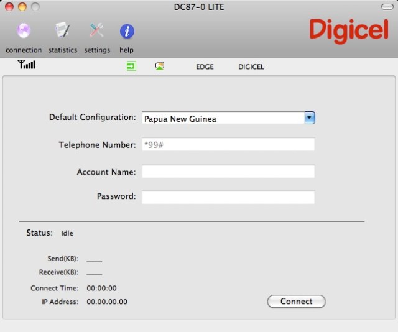Click the Telephone Number field
Viewport: 398px width, 332px height.
[x=228, y=145]
